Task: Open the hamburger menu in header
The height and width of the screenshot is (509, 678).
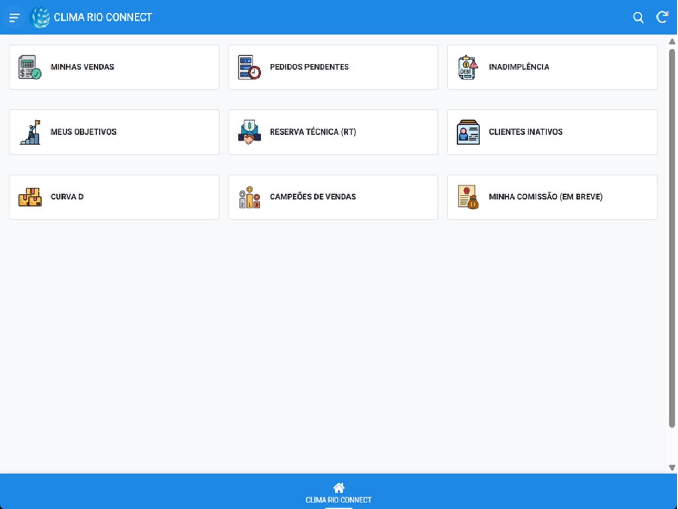Action: [14, 17]
